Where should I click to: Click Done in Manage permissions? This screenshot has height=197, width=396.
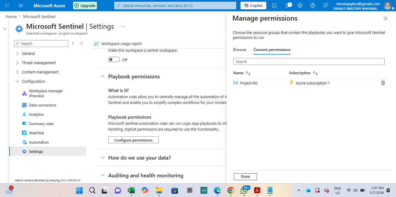point(245,176)
